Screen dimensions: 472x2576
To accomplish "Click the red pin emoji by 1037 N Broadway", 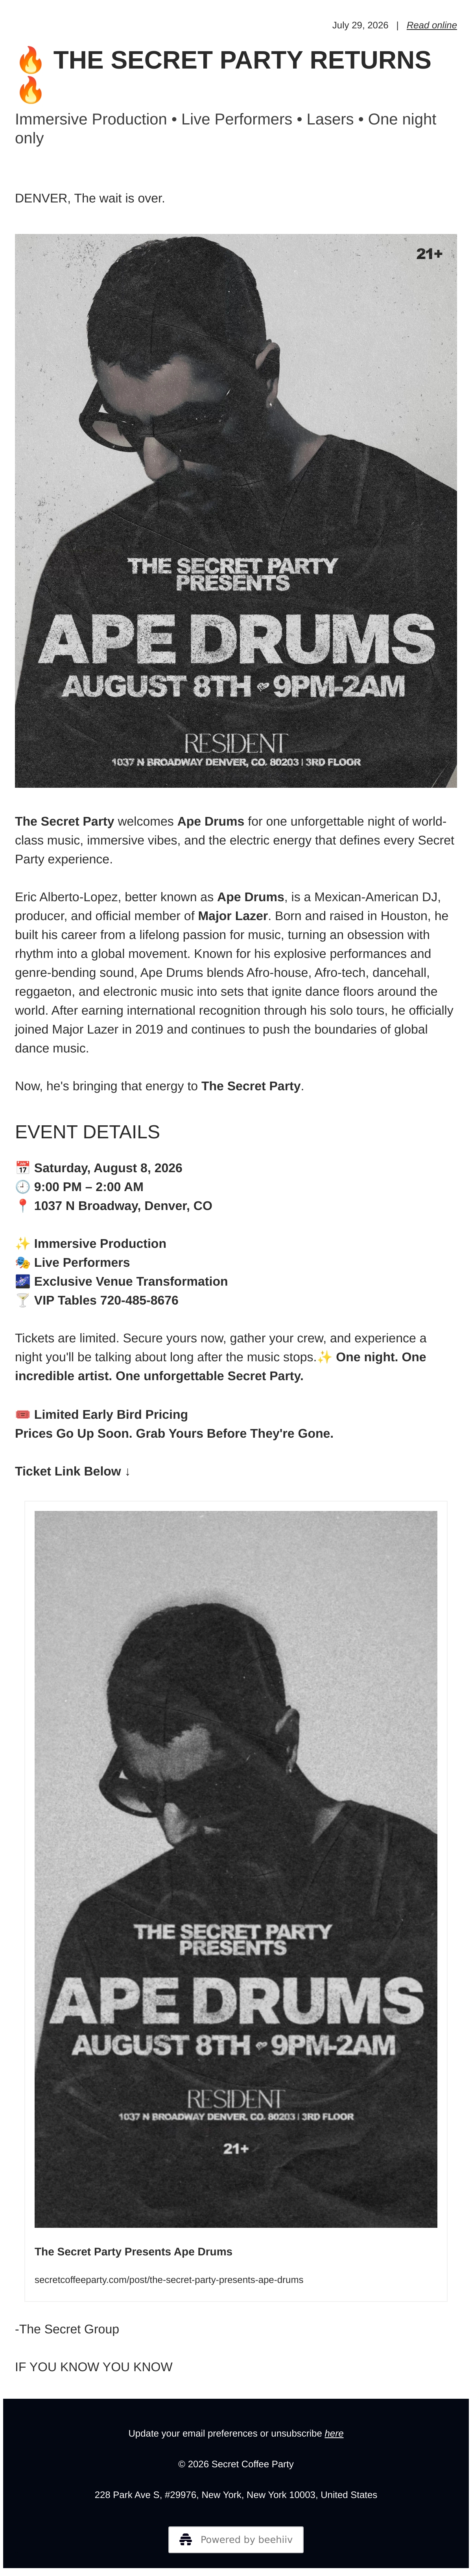I will (x=23, y=1205).
